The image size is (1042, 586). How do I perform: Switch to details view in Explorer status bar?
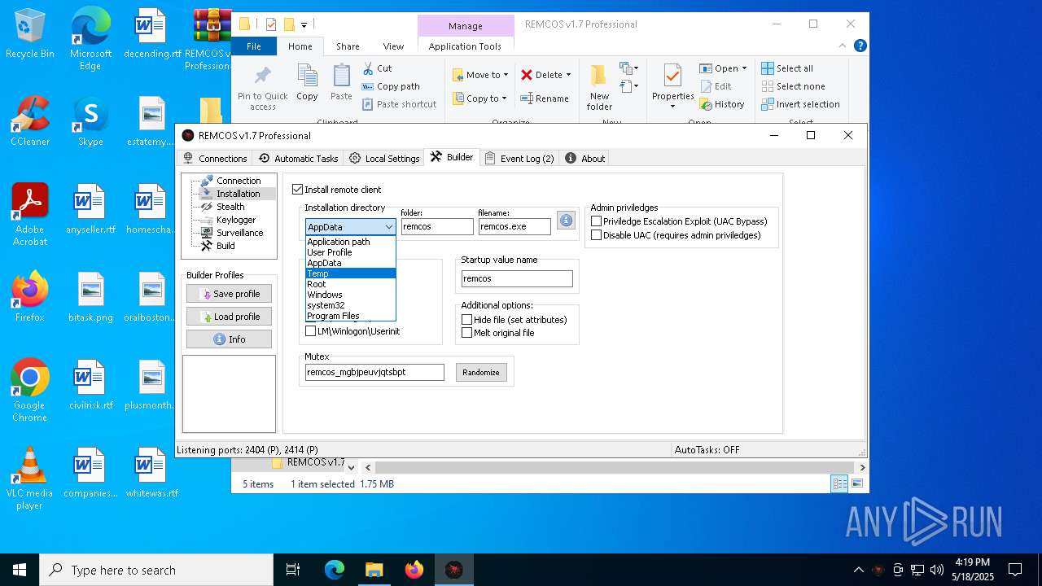click(839, 483)
